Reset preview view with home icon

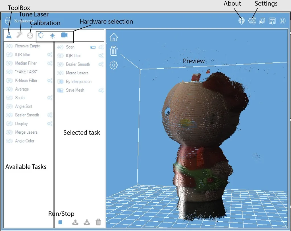click(x=114, y=37)
